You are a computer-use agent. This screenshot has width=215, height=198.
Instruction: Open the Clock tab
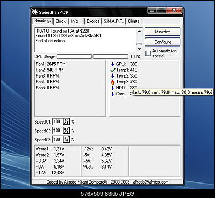tap(60, 21)
